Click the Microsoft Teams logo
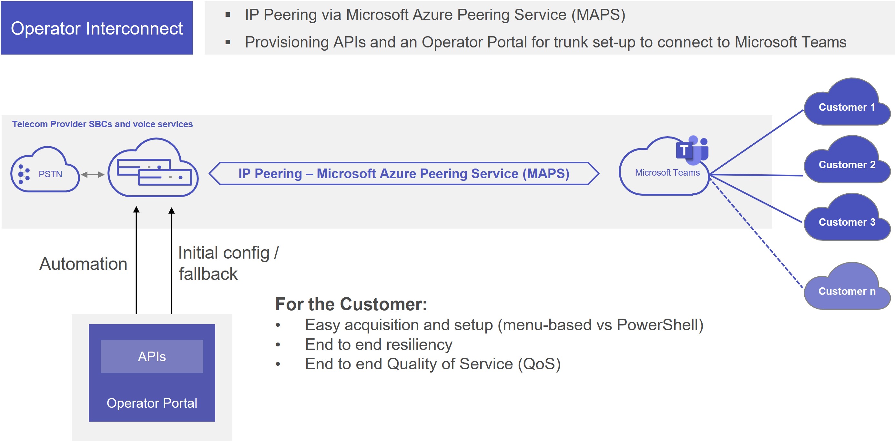895x441 pixels. 692,150
